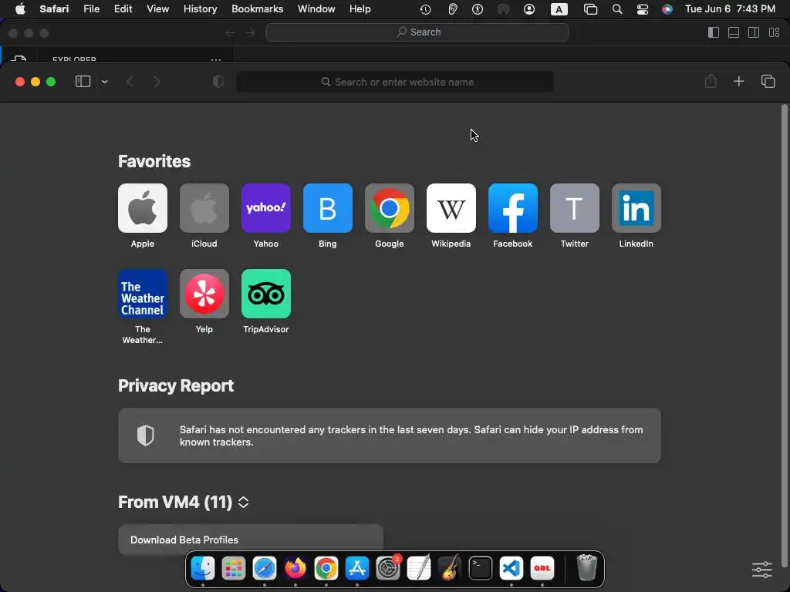Show tab overview in Safari
The width and height of the screenshot is (790, 592).
(768, 81)
